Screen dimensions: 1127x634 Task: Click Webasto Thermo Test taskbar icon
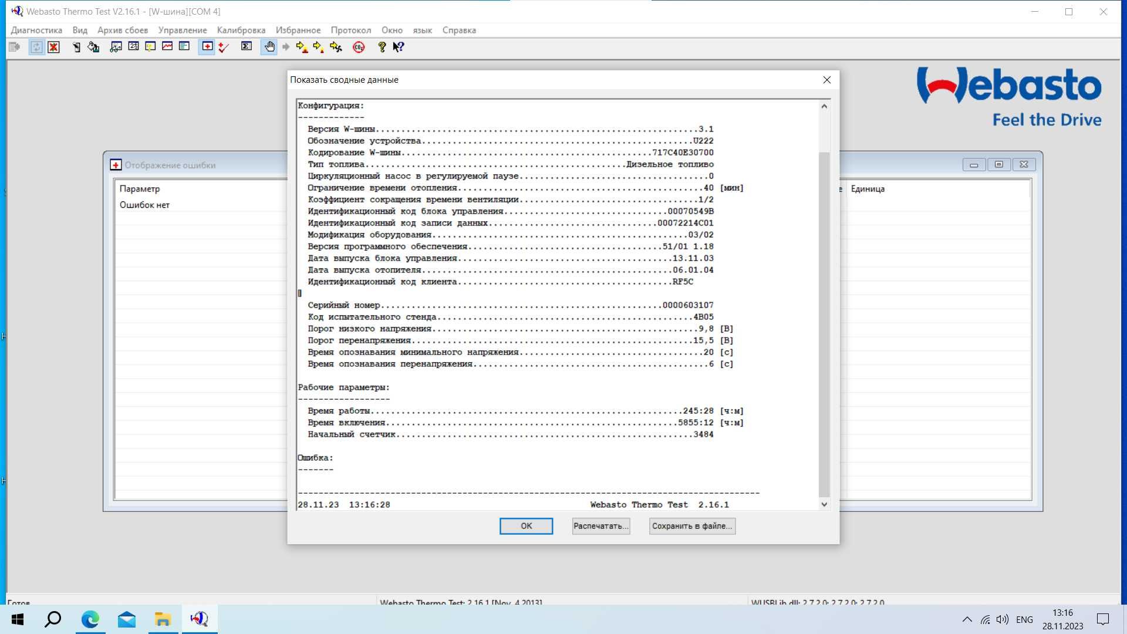point(200,619)
